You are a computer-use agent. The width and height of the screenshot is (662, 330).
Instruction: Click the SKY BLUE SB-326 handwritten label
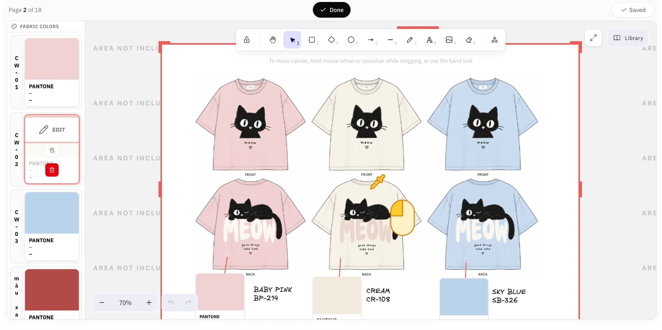(509, 296)
